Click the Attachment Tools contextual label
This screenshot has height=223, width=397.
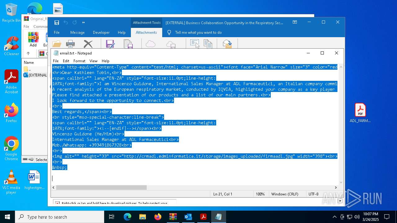coord(147,23)
